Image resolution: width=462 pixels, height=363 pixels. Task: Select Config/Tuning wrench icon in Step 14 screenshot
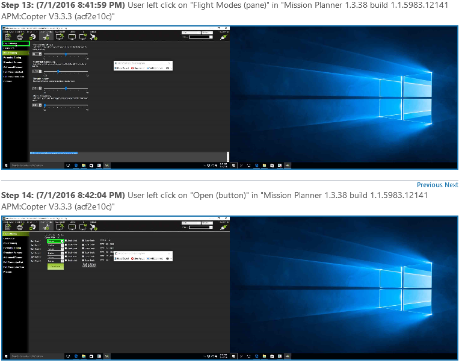(46, 227)
